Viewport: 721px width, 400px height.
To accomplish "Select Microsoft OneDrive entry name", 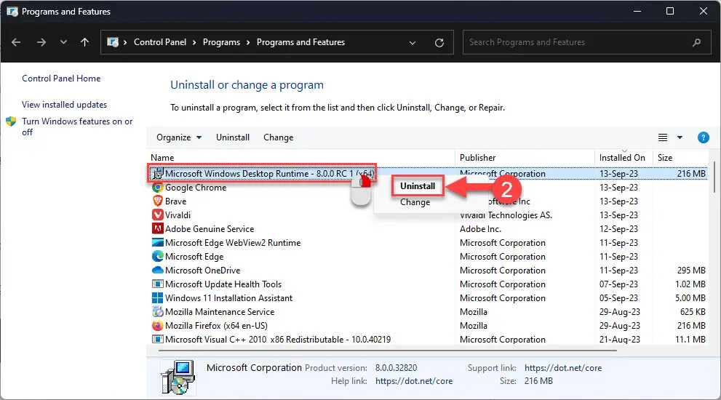I will coord(203,271).
